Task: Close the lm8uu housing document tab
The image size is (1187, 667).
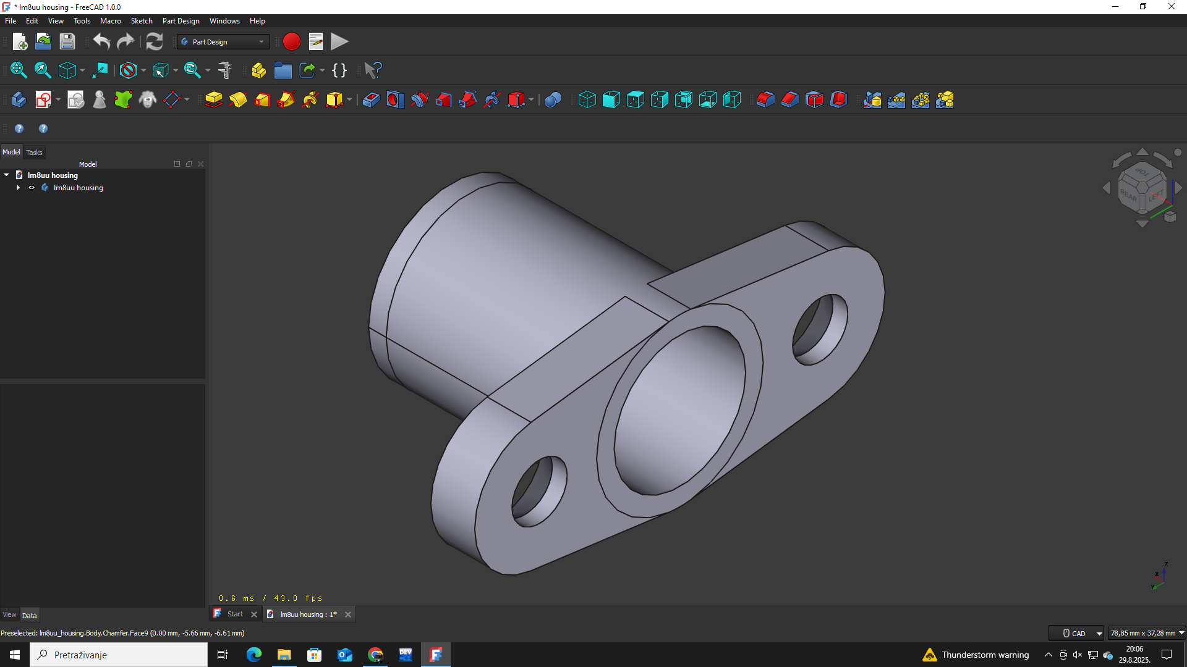Action: pyautogui.click(x=348, y=615)
